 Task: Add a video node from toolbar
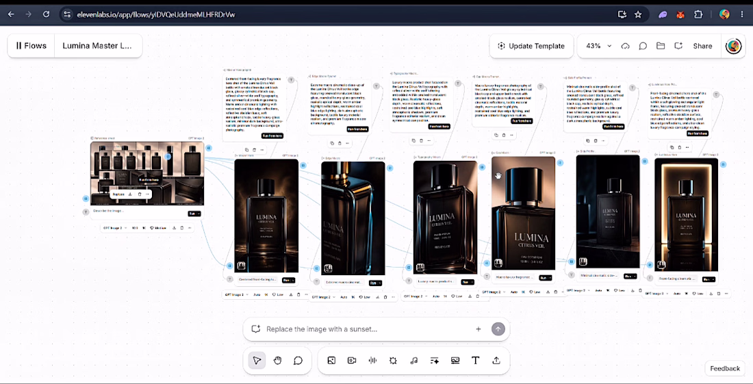[352, 361]
